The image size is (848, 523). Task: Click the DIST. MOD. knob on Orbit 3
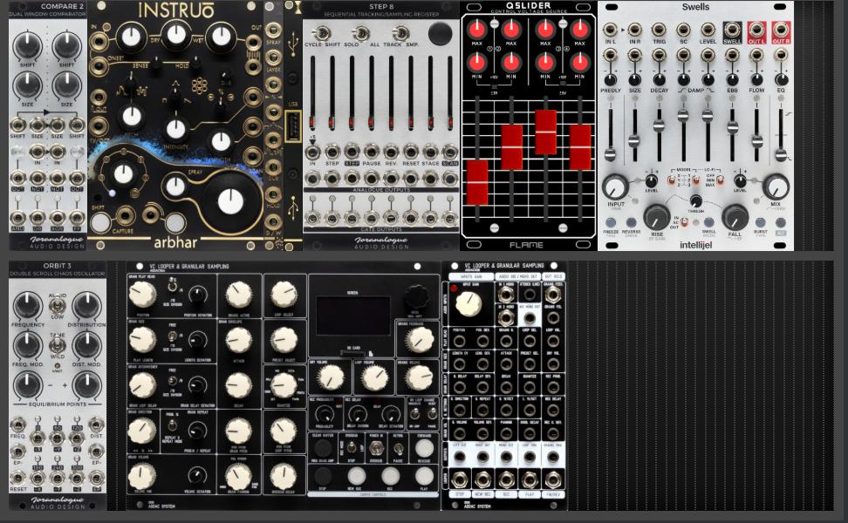(86, 344)
